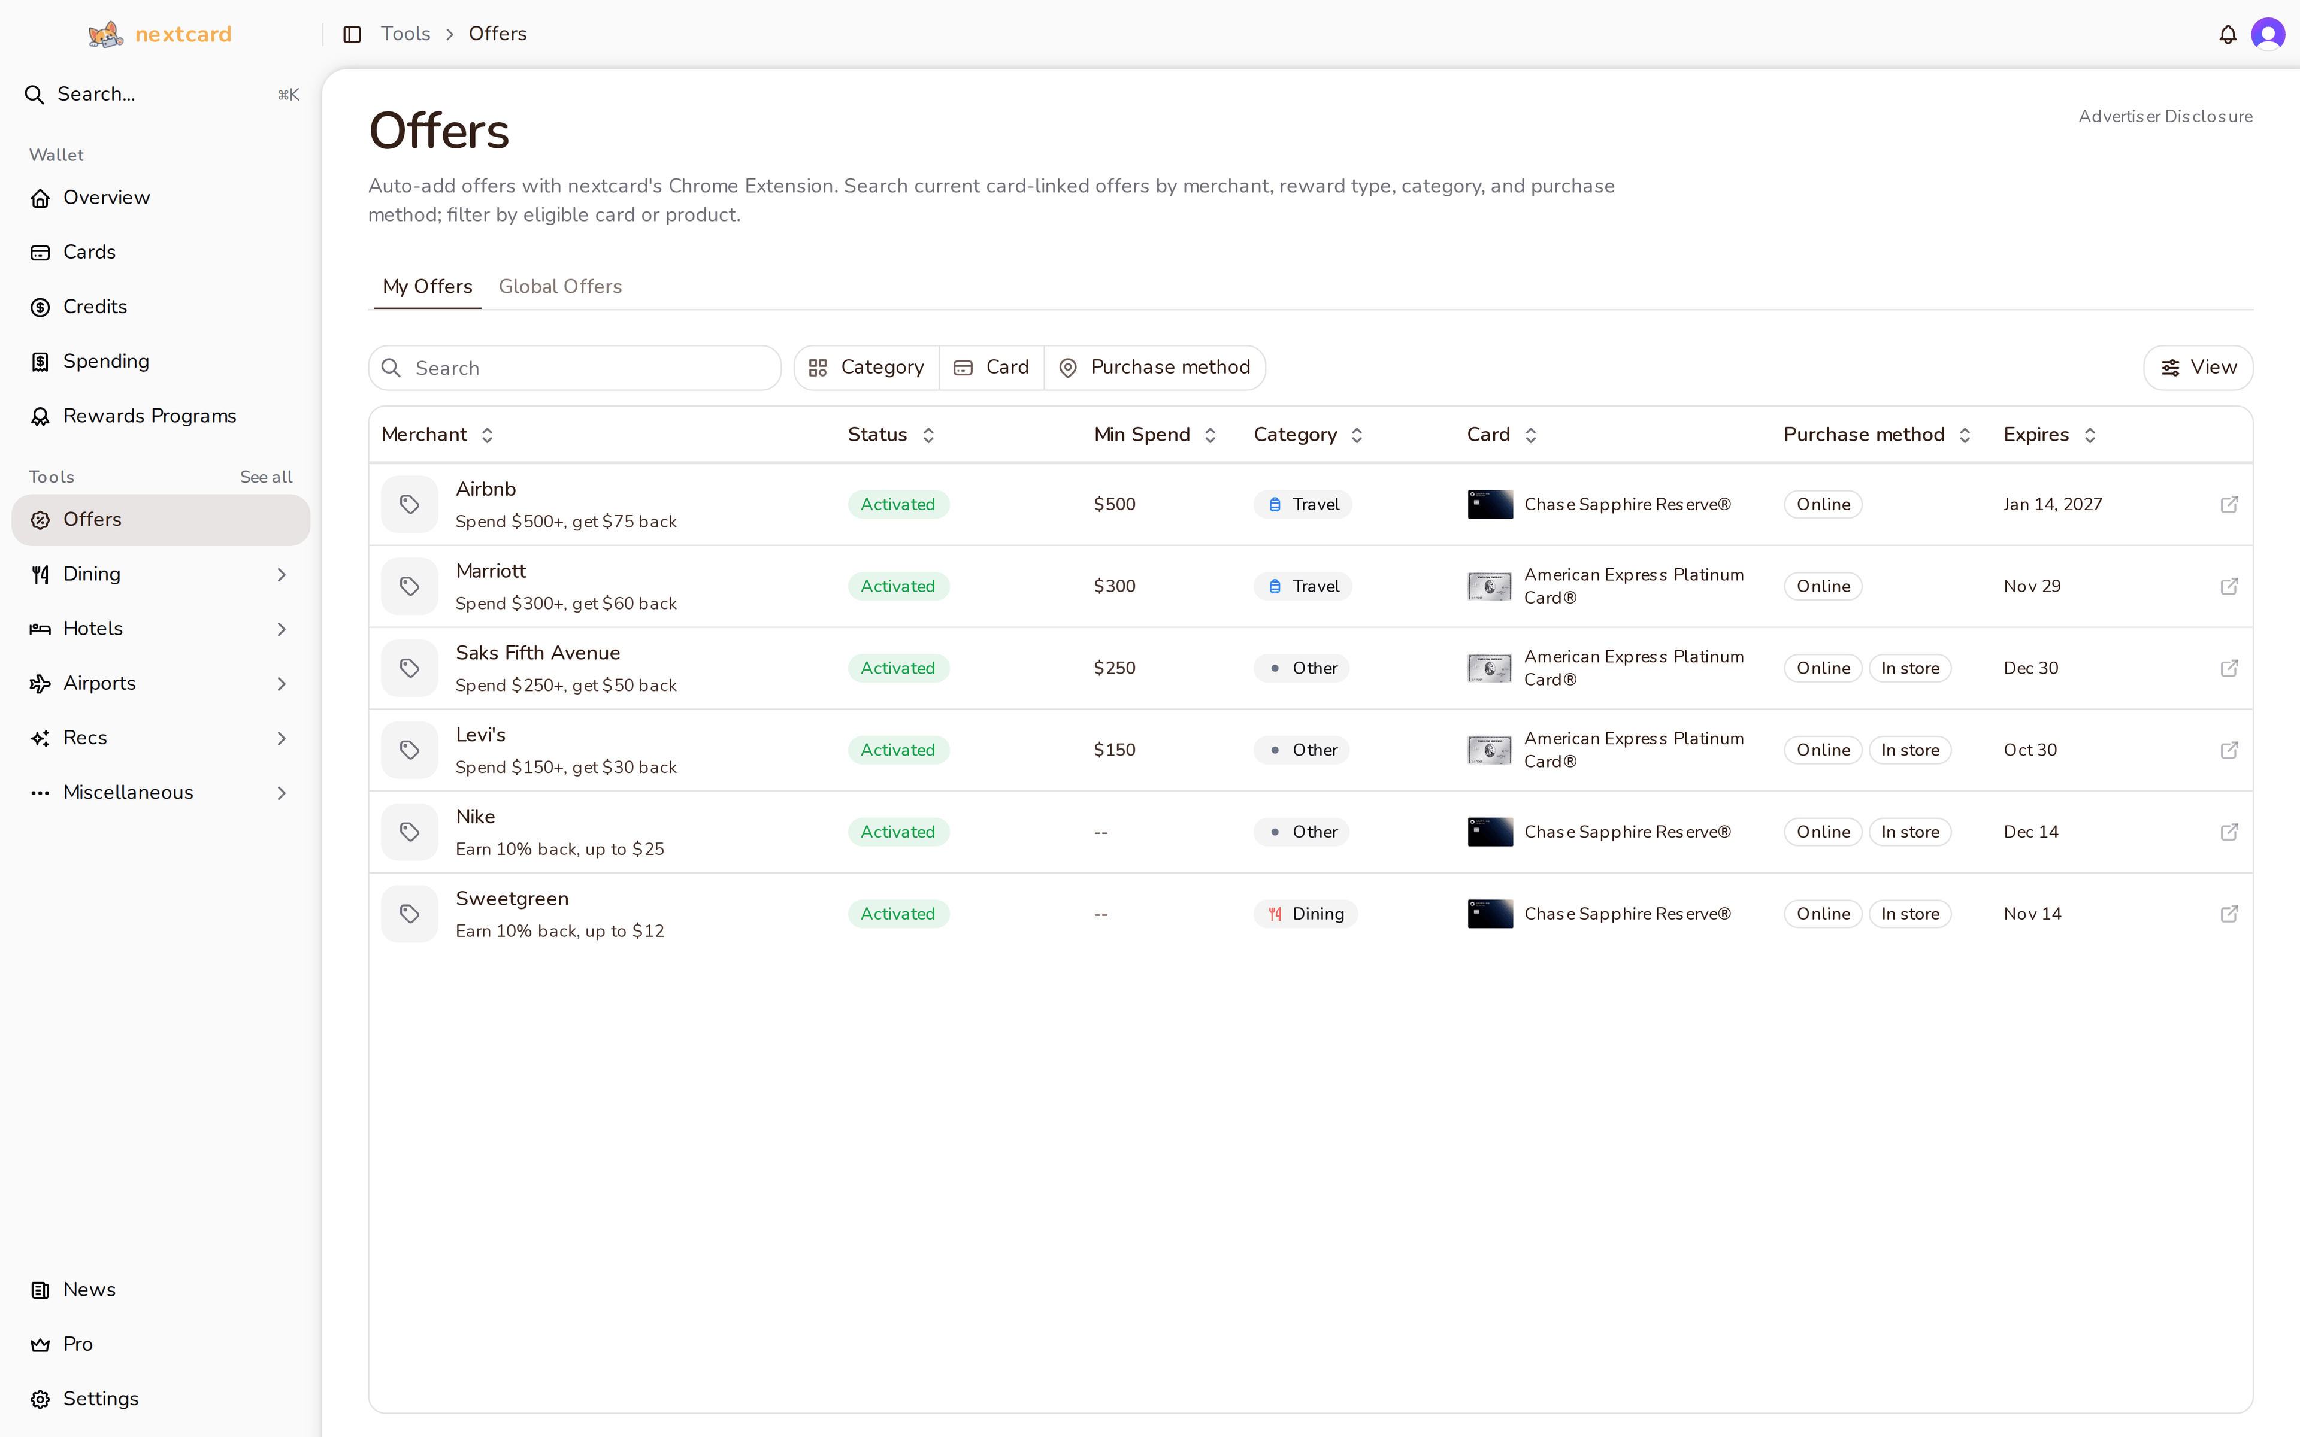Image resolution: width=2300 pixels, height=1437 pixels.
Task: Expand the Hotels sidebar section
Action: 161,629
